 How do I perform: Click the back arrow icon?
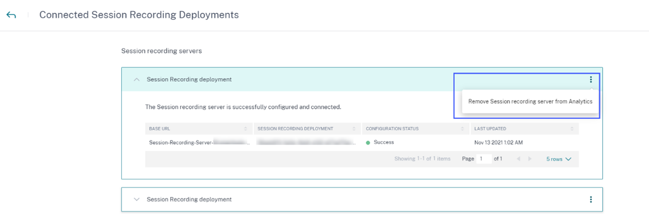coord(11,15)
